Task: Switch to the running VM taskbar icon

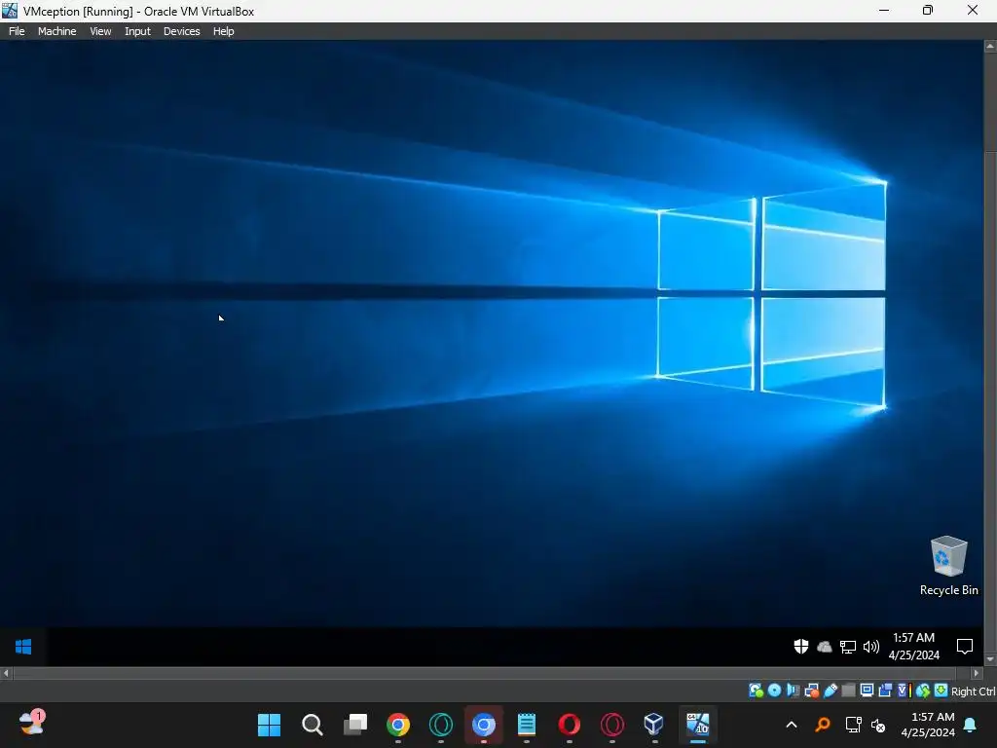Action: click(x=697, y=725)
